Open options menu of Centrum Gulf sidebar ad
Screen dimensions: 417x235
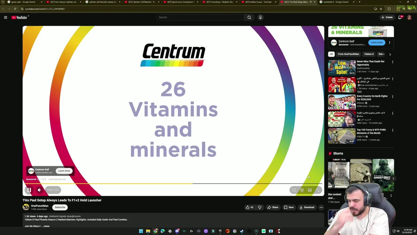coord(389,42)
